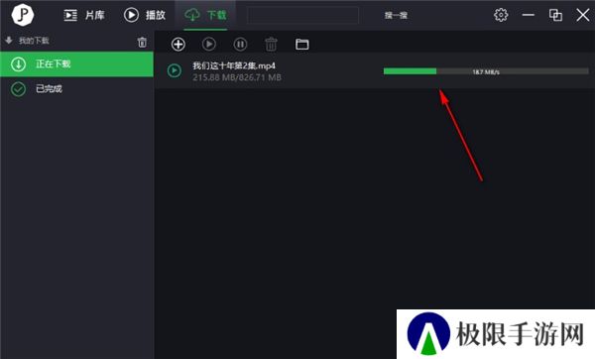
Task: Click the search input field in top bar
Action: click(x=302, y=15)
